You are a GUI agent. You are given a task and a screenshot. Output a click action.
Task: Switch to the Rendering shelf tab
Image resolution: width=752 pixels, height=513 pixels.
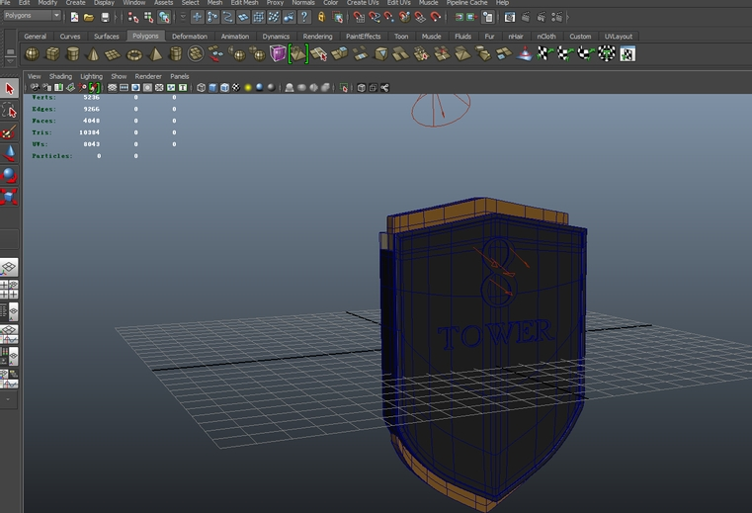point(317,36)
